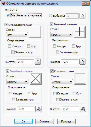Open the Штрих style dropdown
Screen dimensions: 91x127
click(62, 82)
